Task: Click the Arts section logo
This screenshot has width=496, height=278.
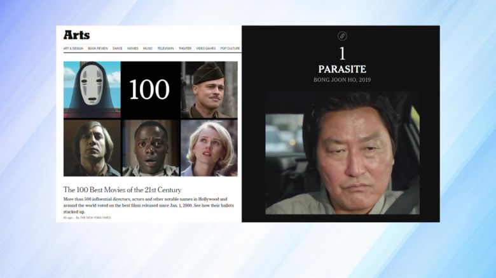Action: (x=76, y=35)
